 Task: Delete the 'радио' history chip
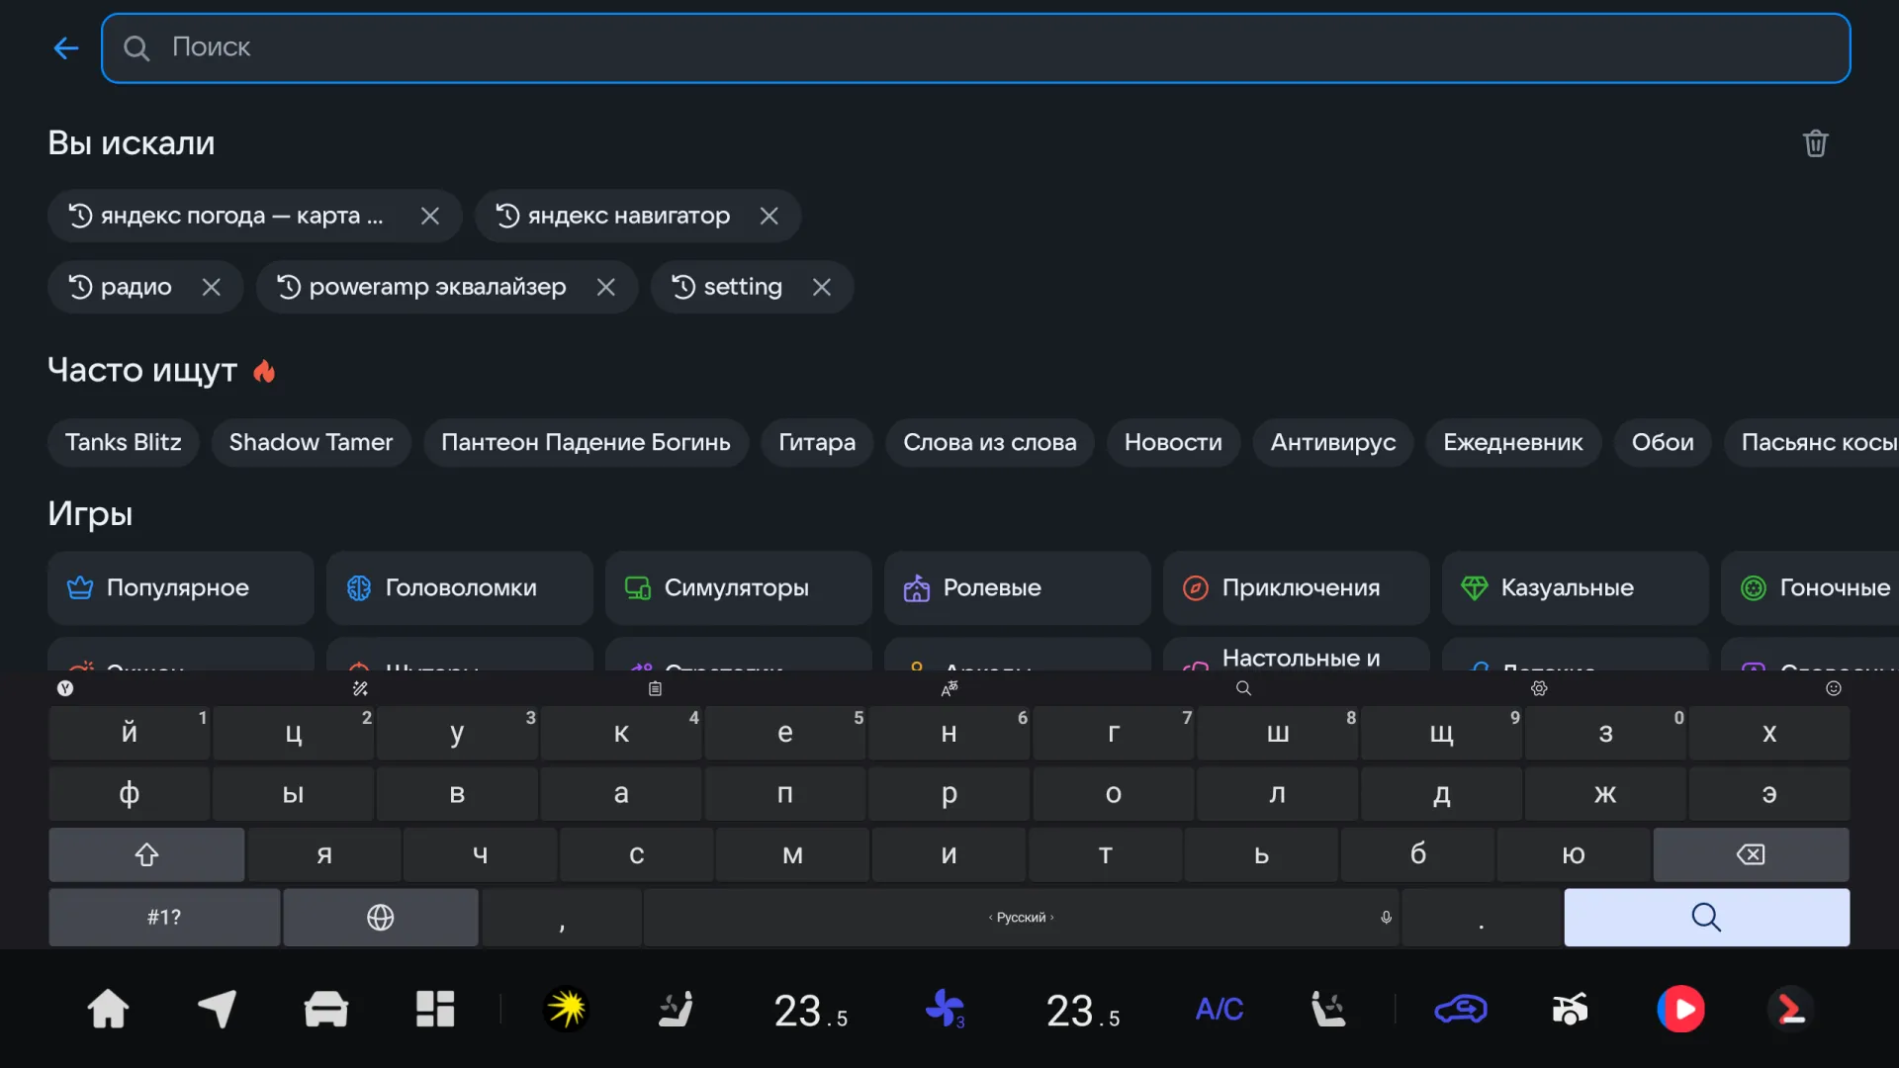(211, 287)
